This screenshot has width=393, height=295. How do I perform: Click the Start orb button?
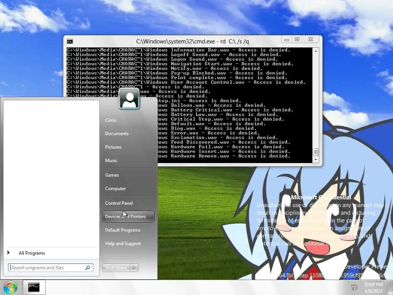coord(10,287)
